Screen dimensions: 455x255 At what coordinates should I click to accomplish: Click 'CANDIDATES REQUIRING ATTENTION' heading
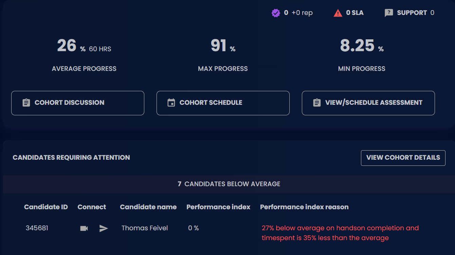[71, 158]
